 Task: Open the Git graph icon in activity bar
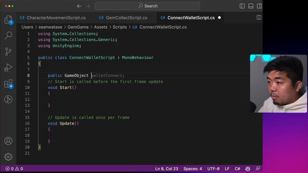8,99
